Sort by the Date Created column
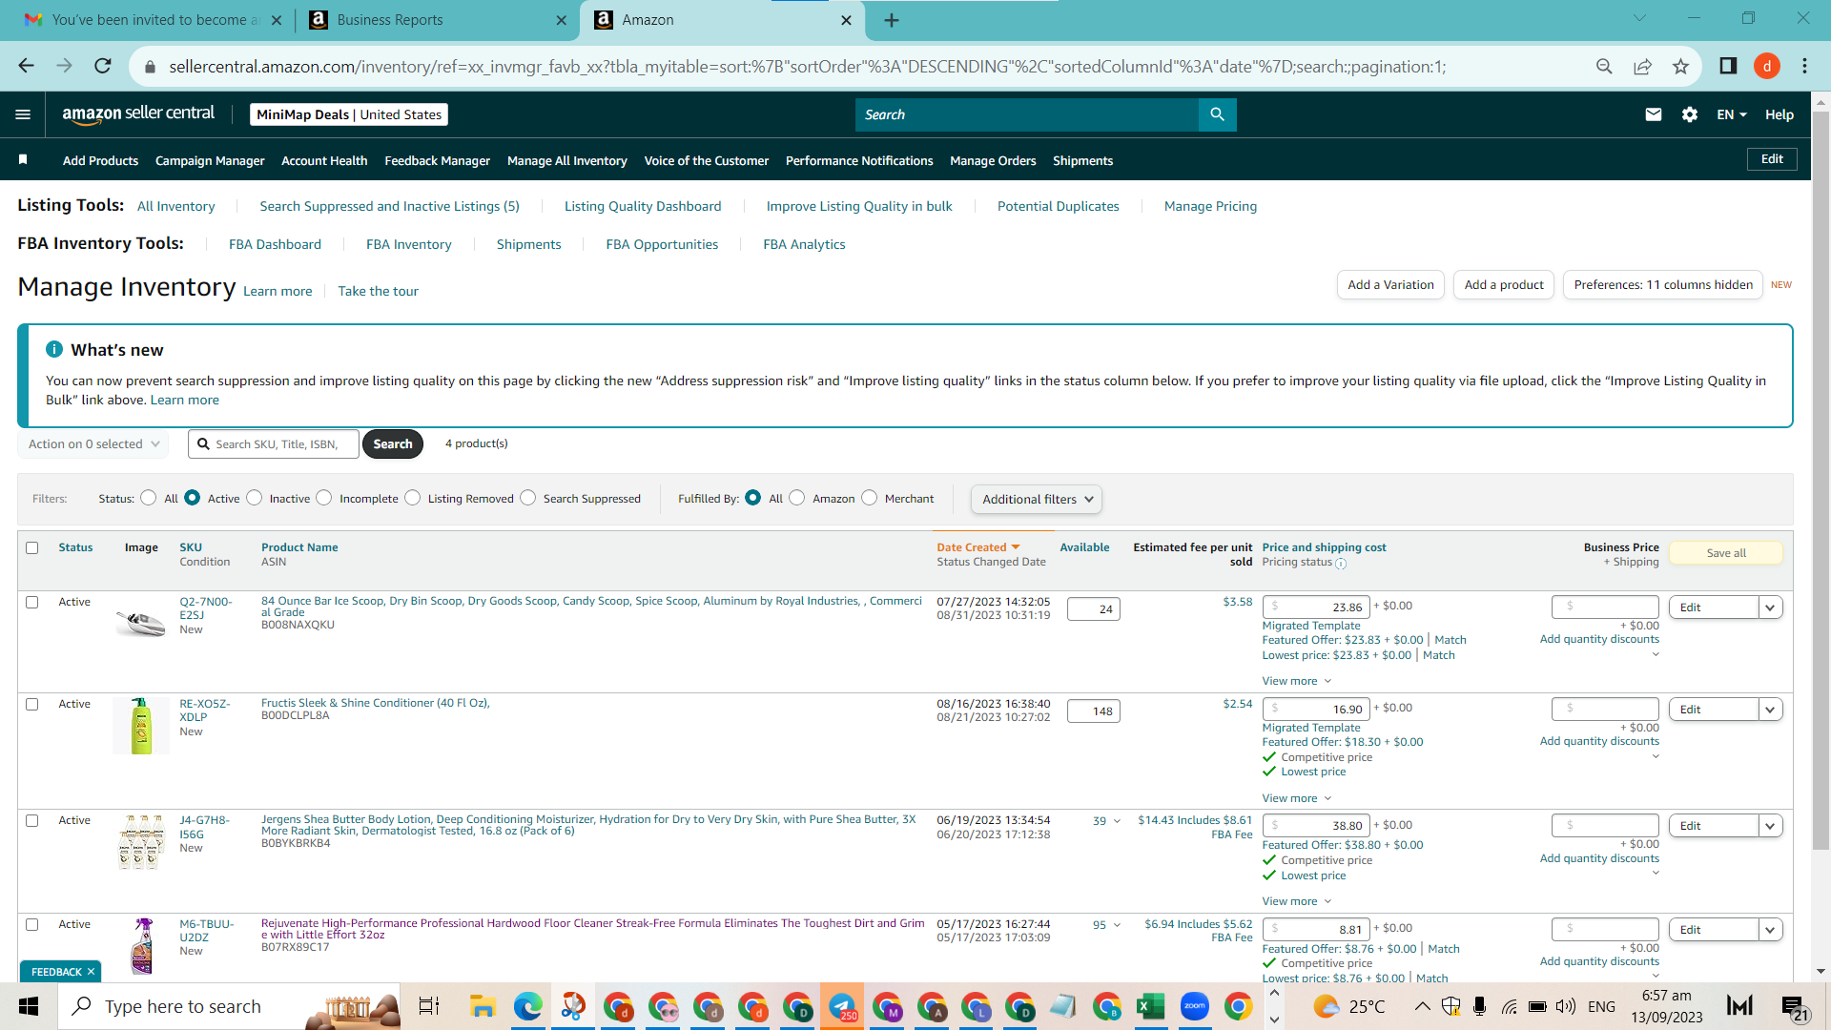Screen dimensions: 1831x1030 pyautogui.click(x=977, y=547)
